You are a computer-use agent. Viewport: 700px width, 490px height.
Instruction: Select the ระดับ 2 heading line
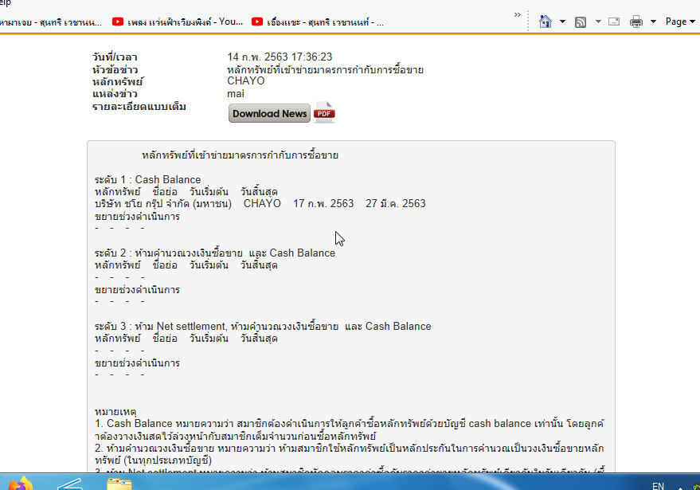point(215,253)
